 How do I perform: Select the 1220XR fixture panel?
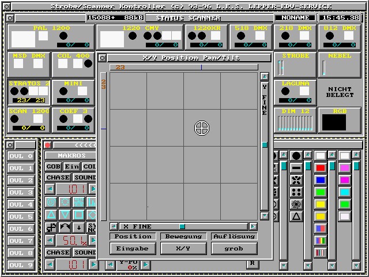click(206, 37)
